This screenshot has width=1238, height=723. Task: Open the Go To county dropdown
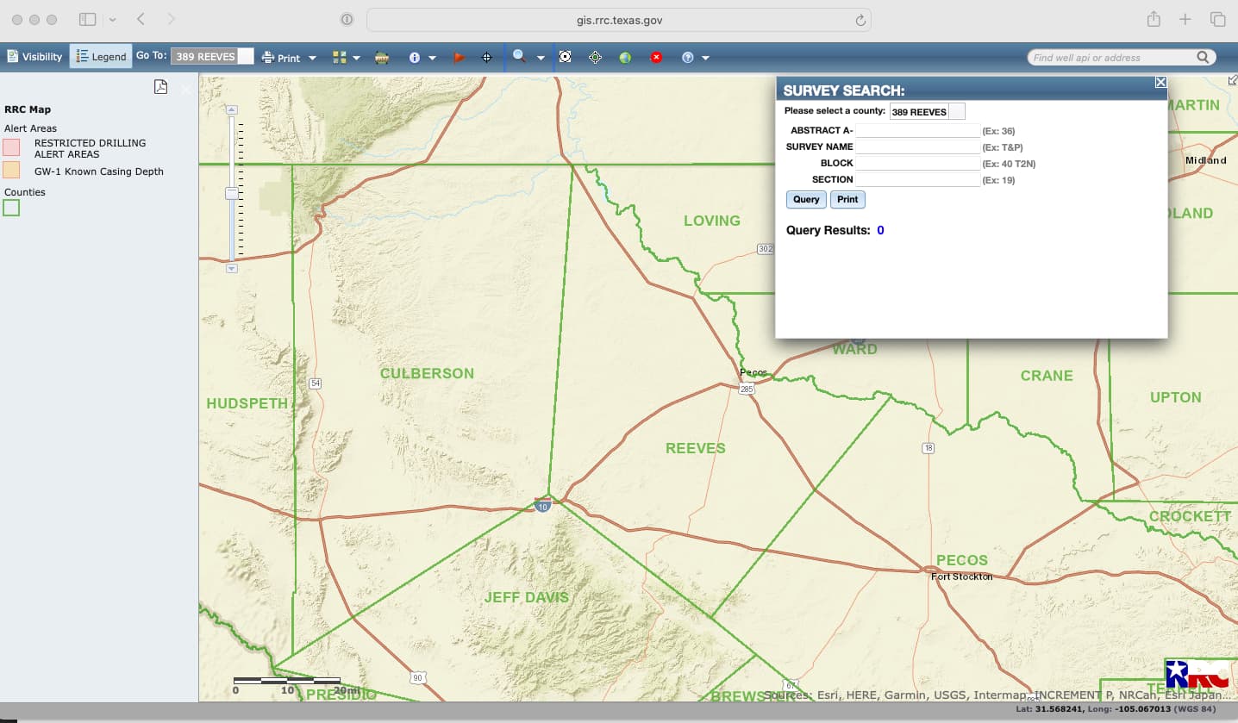click(x=246, y=57)
